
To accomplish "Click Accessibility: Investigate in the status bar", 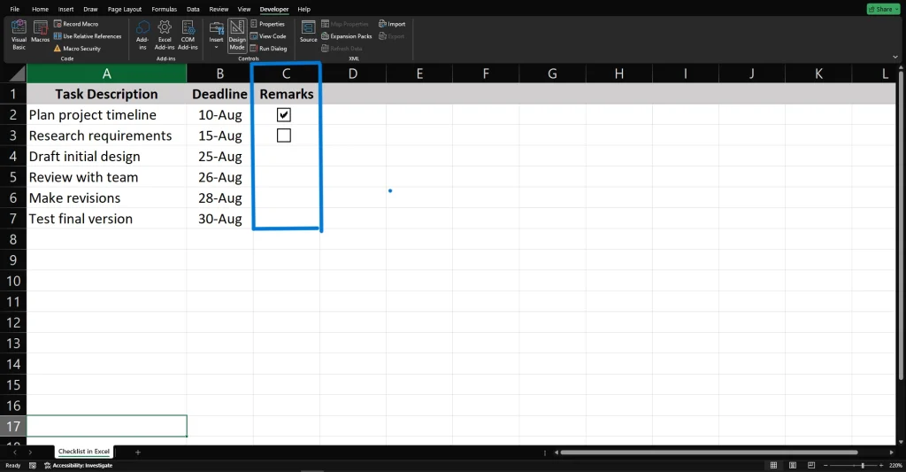I will (x=79, y=465).
